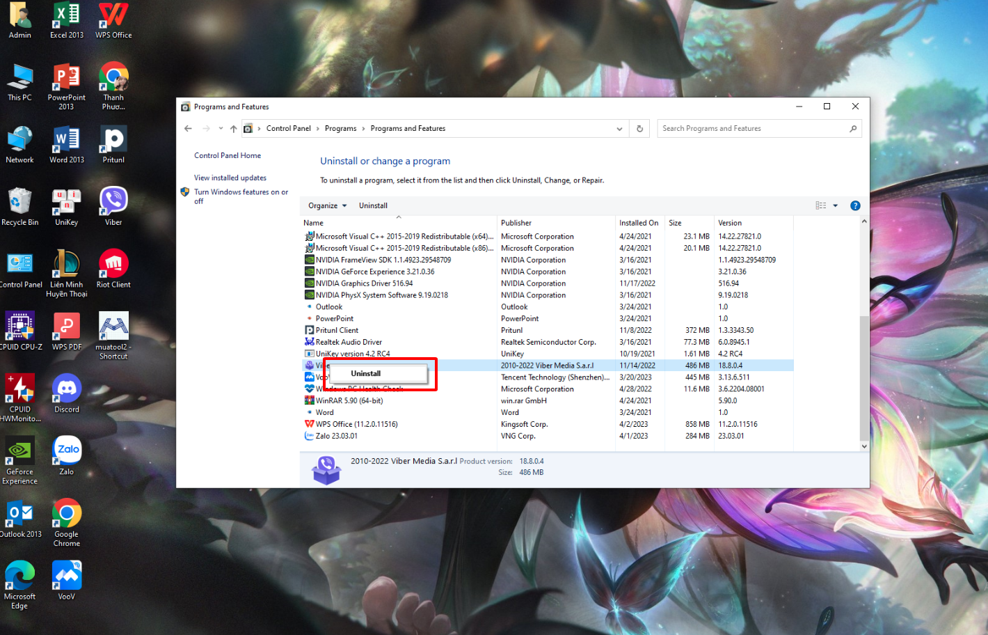This screenshot has height=635, width=988.
Task: Select the WPS PDF desktop icon
Action: click(67, 332)
